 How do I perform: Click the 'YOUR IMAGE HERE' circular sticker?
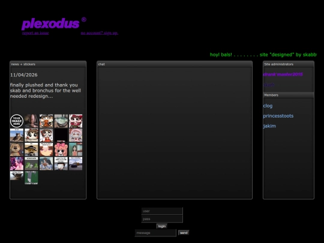17,121
